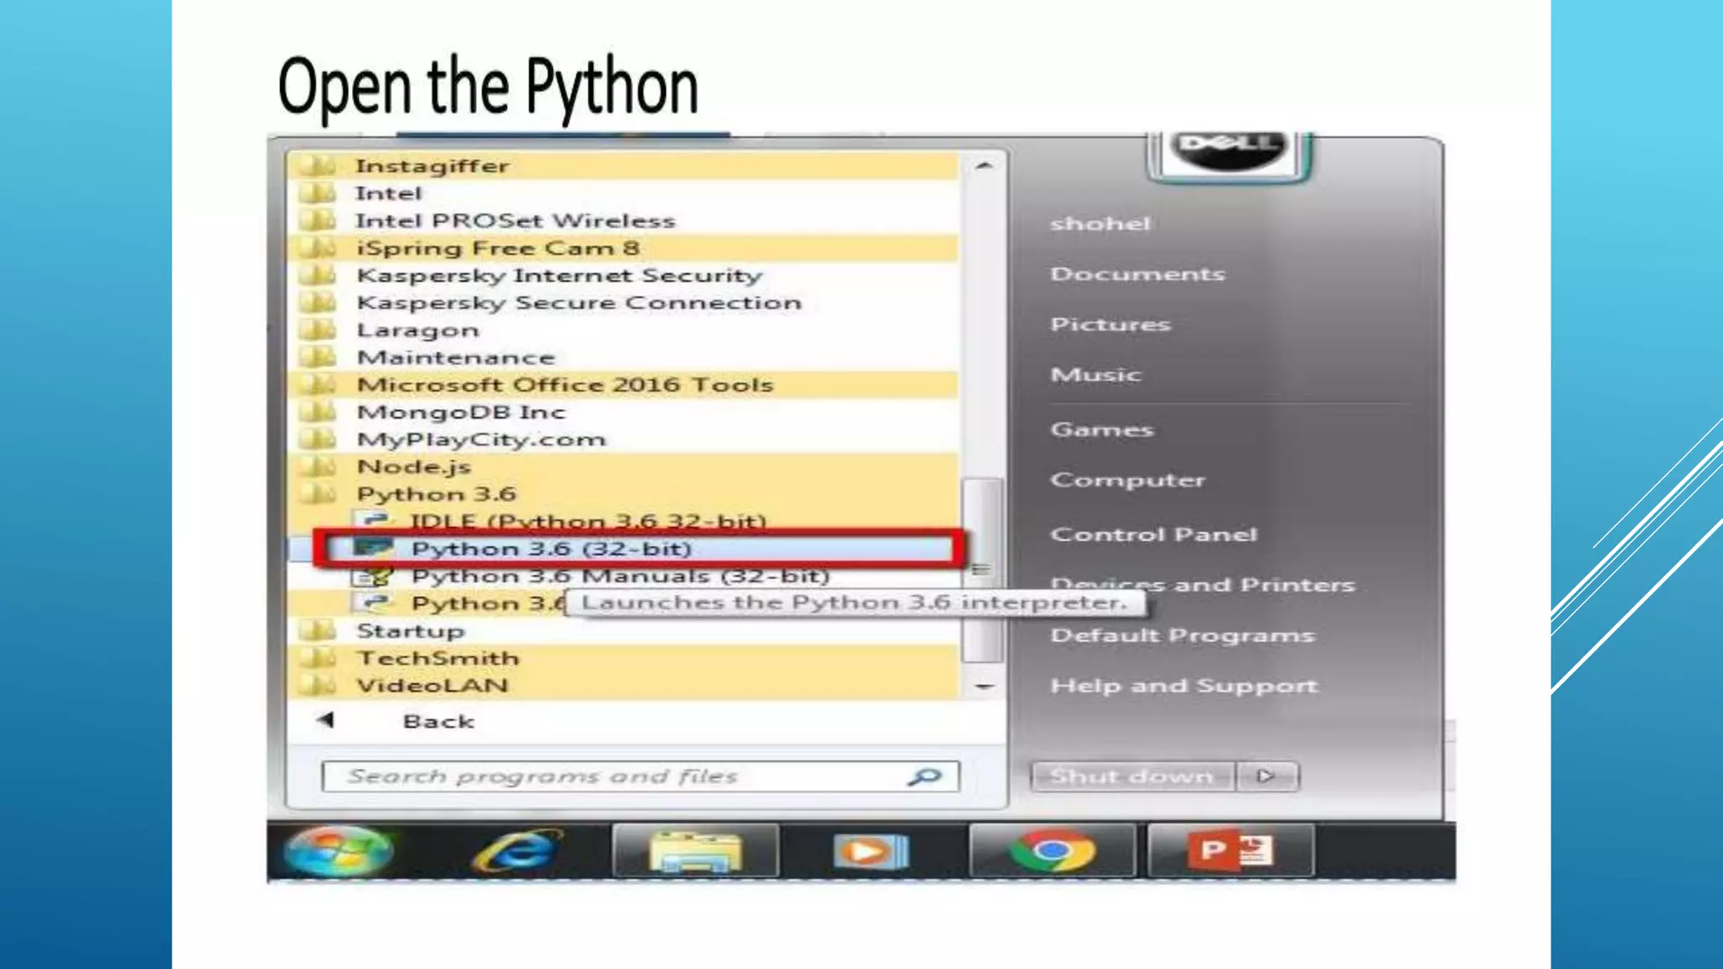
Task: Launch Windows Media Player taskbar icon
Action: (x=871, y=851)
